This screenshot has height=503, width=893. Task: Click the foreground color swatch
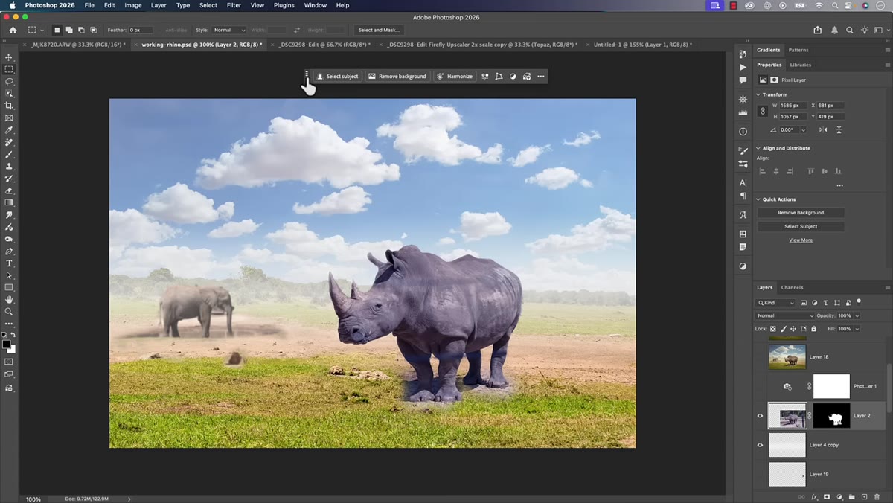pos(6,345)
